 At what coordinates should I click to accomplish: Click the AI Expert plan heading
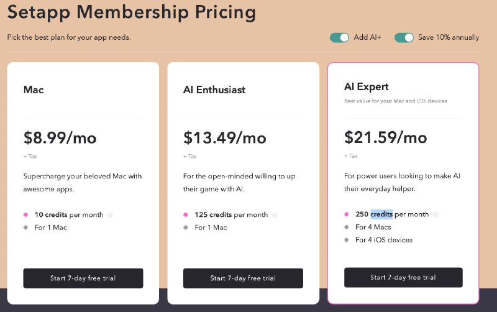tap(367, 87)
